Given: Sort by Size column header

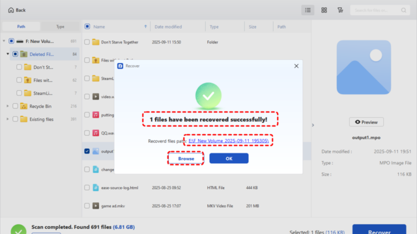Looking at the screenshot, I should pos(252,27).
